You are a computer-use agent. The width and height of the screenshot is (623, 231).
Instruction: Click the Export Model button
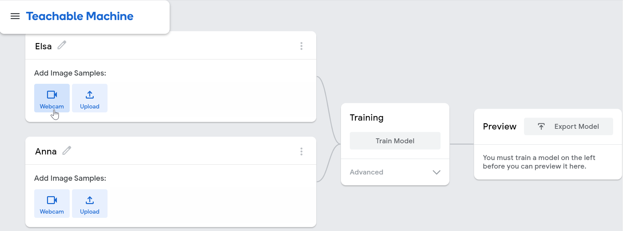(x=568, y=127)
